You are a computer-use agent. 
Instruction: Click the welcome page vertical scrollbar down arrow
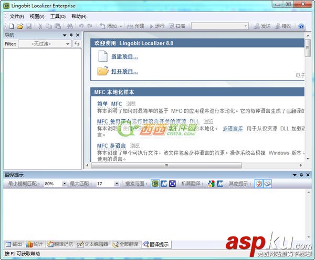tap(308, 159)
